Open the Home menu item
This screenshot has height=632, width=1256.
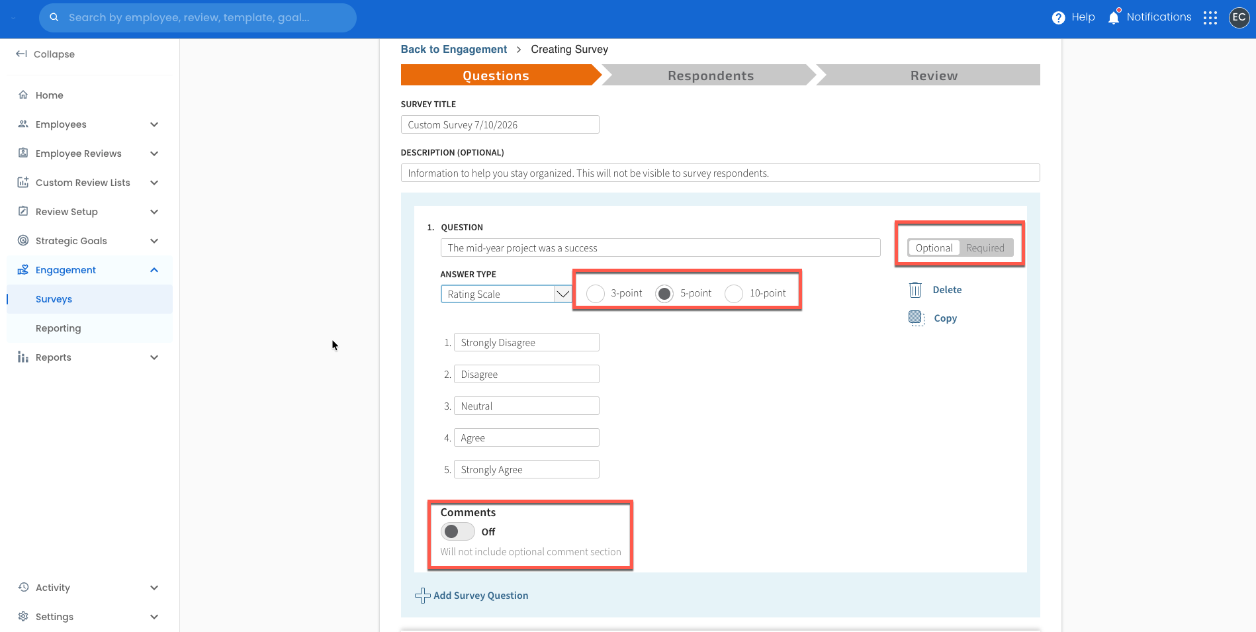point(90,95)
